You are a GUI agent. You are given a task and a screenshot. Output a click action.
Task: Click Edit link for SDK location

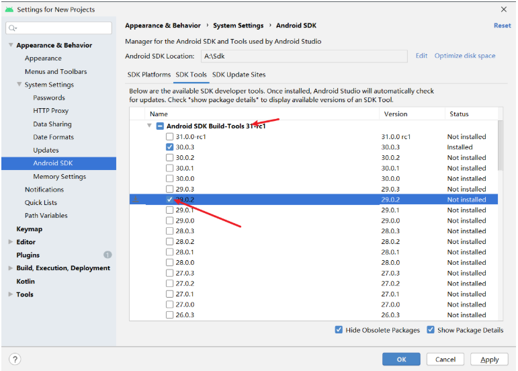click(421, 56)
